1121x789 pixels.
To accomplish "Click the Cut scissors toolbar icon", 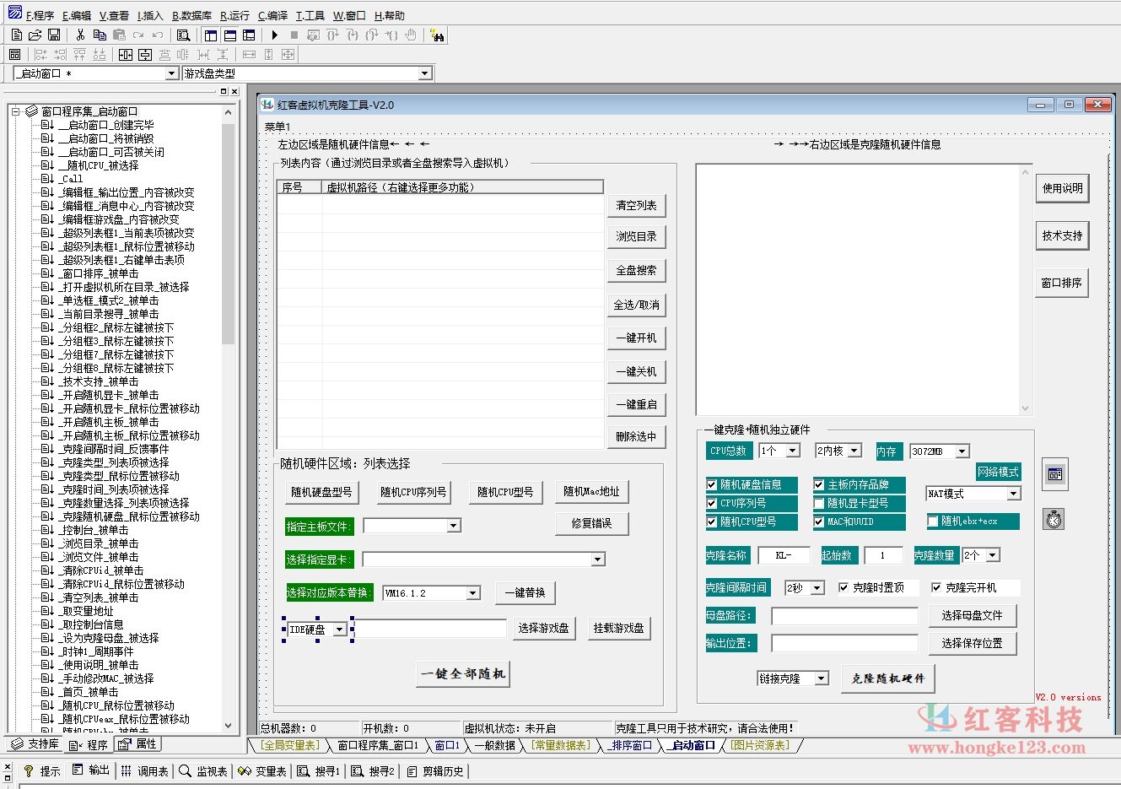I will point(80,35).
